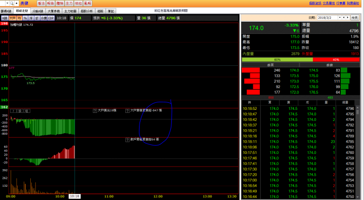364x200 pixels.
Task: Click the date field 2018/3/2
Action: 328,18
